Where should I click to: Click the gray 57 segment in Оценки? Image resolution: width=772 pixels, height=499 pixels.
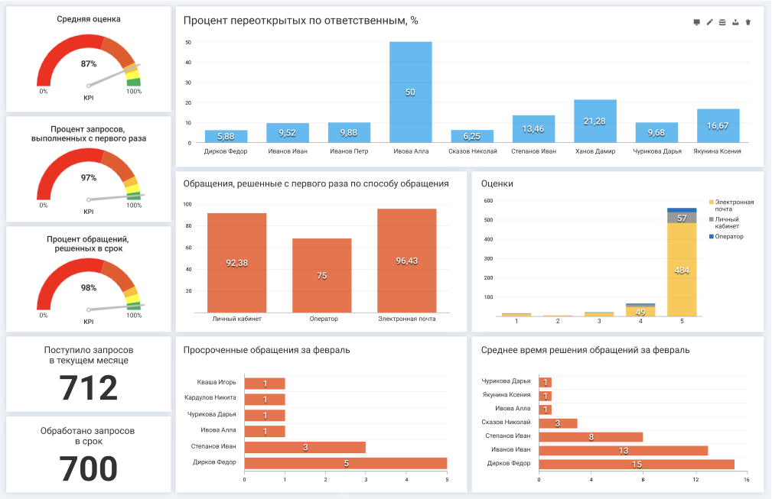[682, 218]
